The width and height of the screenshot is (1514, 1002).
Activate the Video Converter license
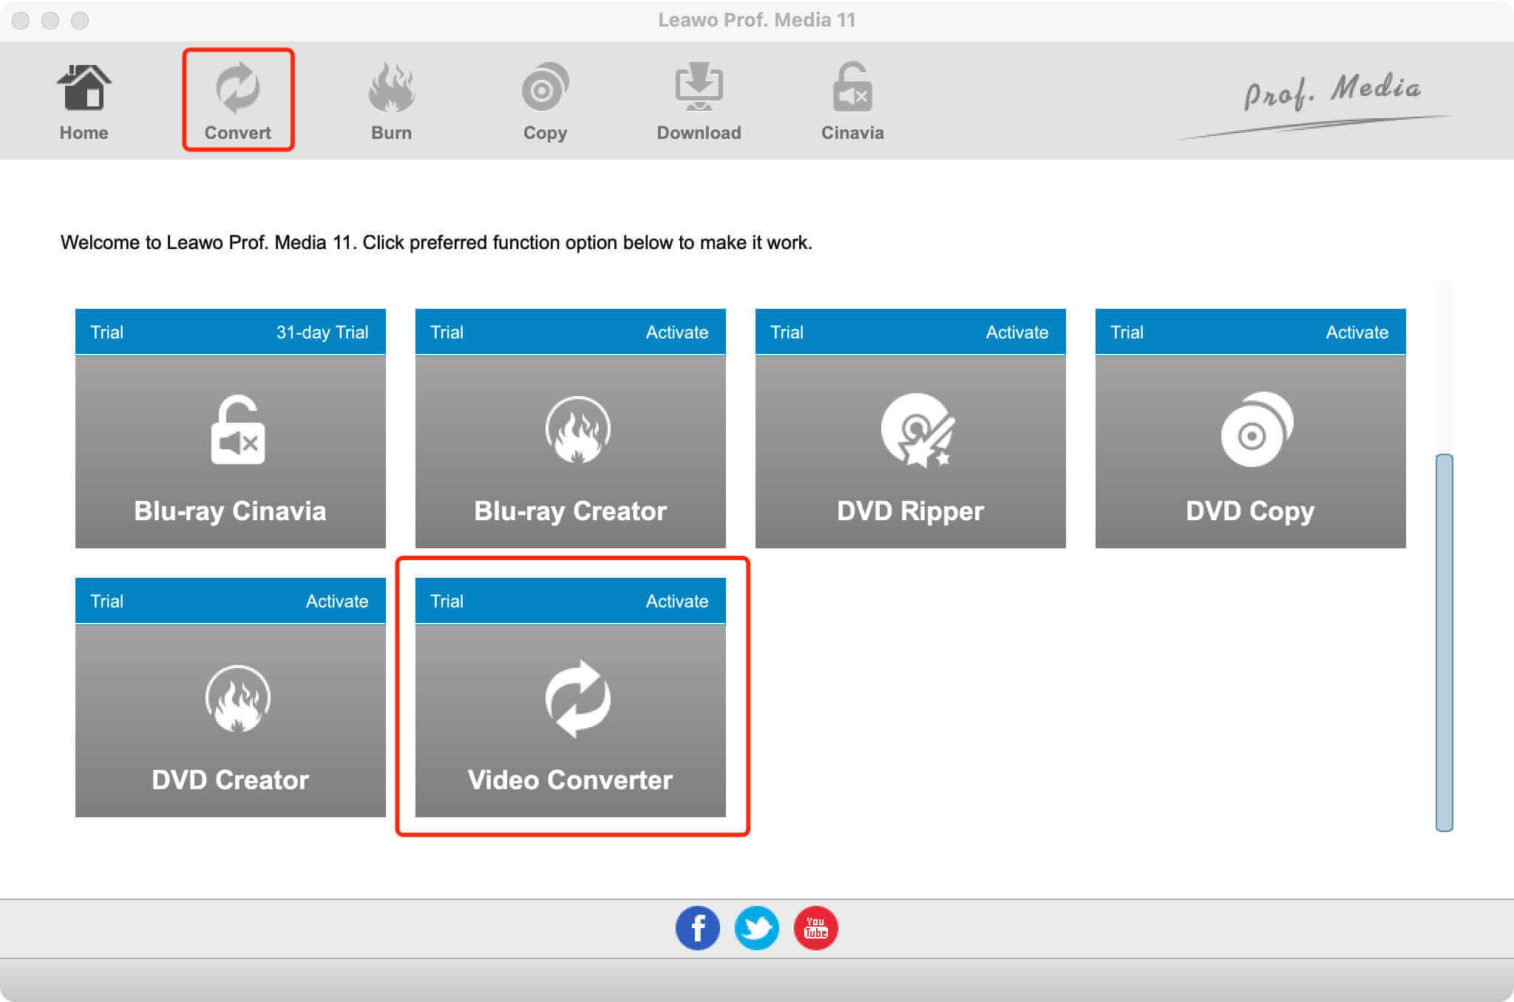pos(677,601)
